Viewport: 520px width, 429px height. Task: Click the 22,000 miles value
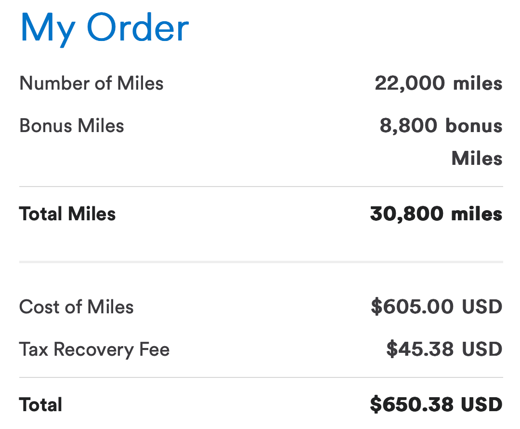[x=438, y=83]
